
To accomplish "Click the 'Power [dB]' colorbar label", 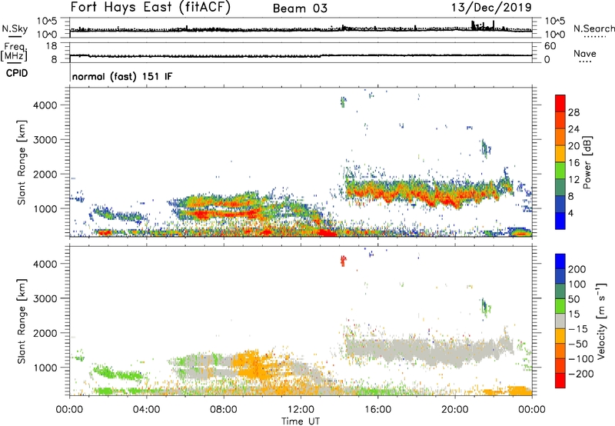I will point(587,162).
